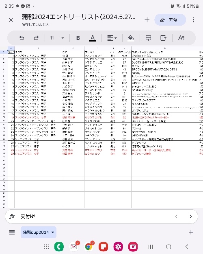The height and width of the screenshot is (254, 203).
Task: Select column A header
Action: click(x=11, y=48)
